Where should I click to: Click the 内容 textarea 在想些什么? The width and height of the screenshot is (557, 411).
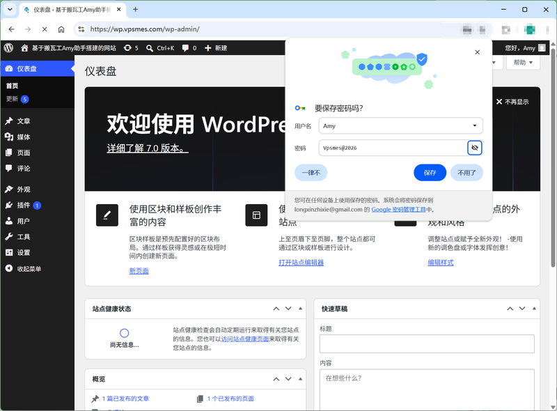[427, 390]
